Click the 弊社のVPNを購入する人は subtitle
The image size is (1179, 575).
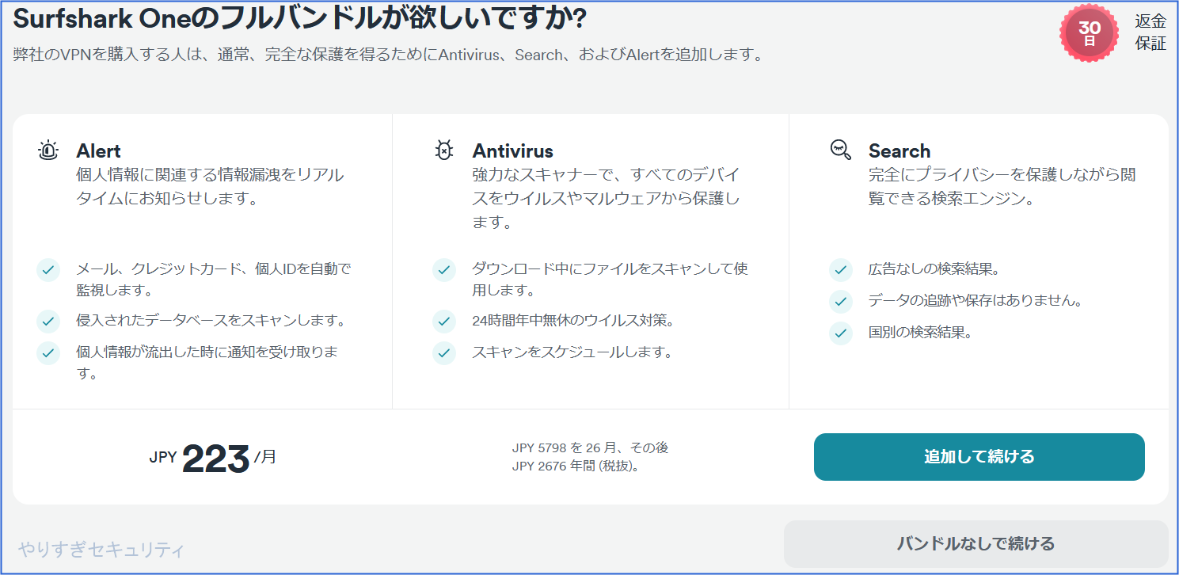click(388, 55)
